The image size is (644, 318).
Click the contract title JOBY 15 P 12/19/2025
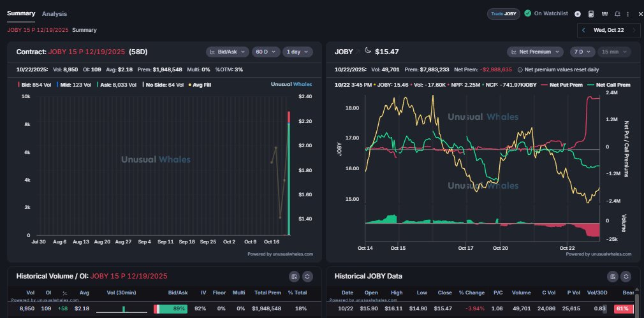click(x=87, y=52)
